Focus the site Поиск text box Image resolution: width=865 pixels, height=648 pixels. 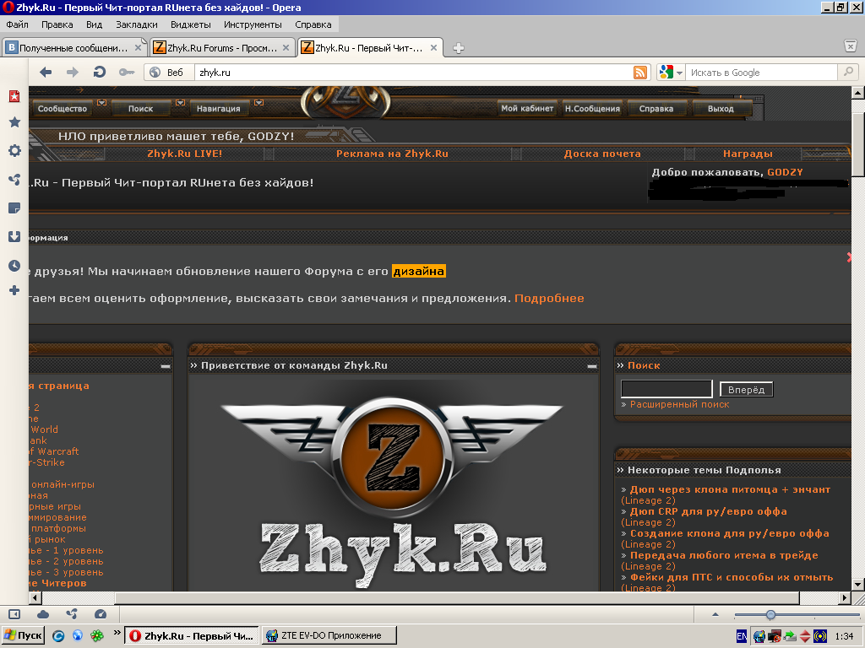[x=666, y=389]
